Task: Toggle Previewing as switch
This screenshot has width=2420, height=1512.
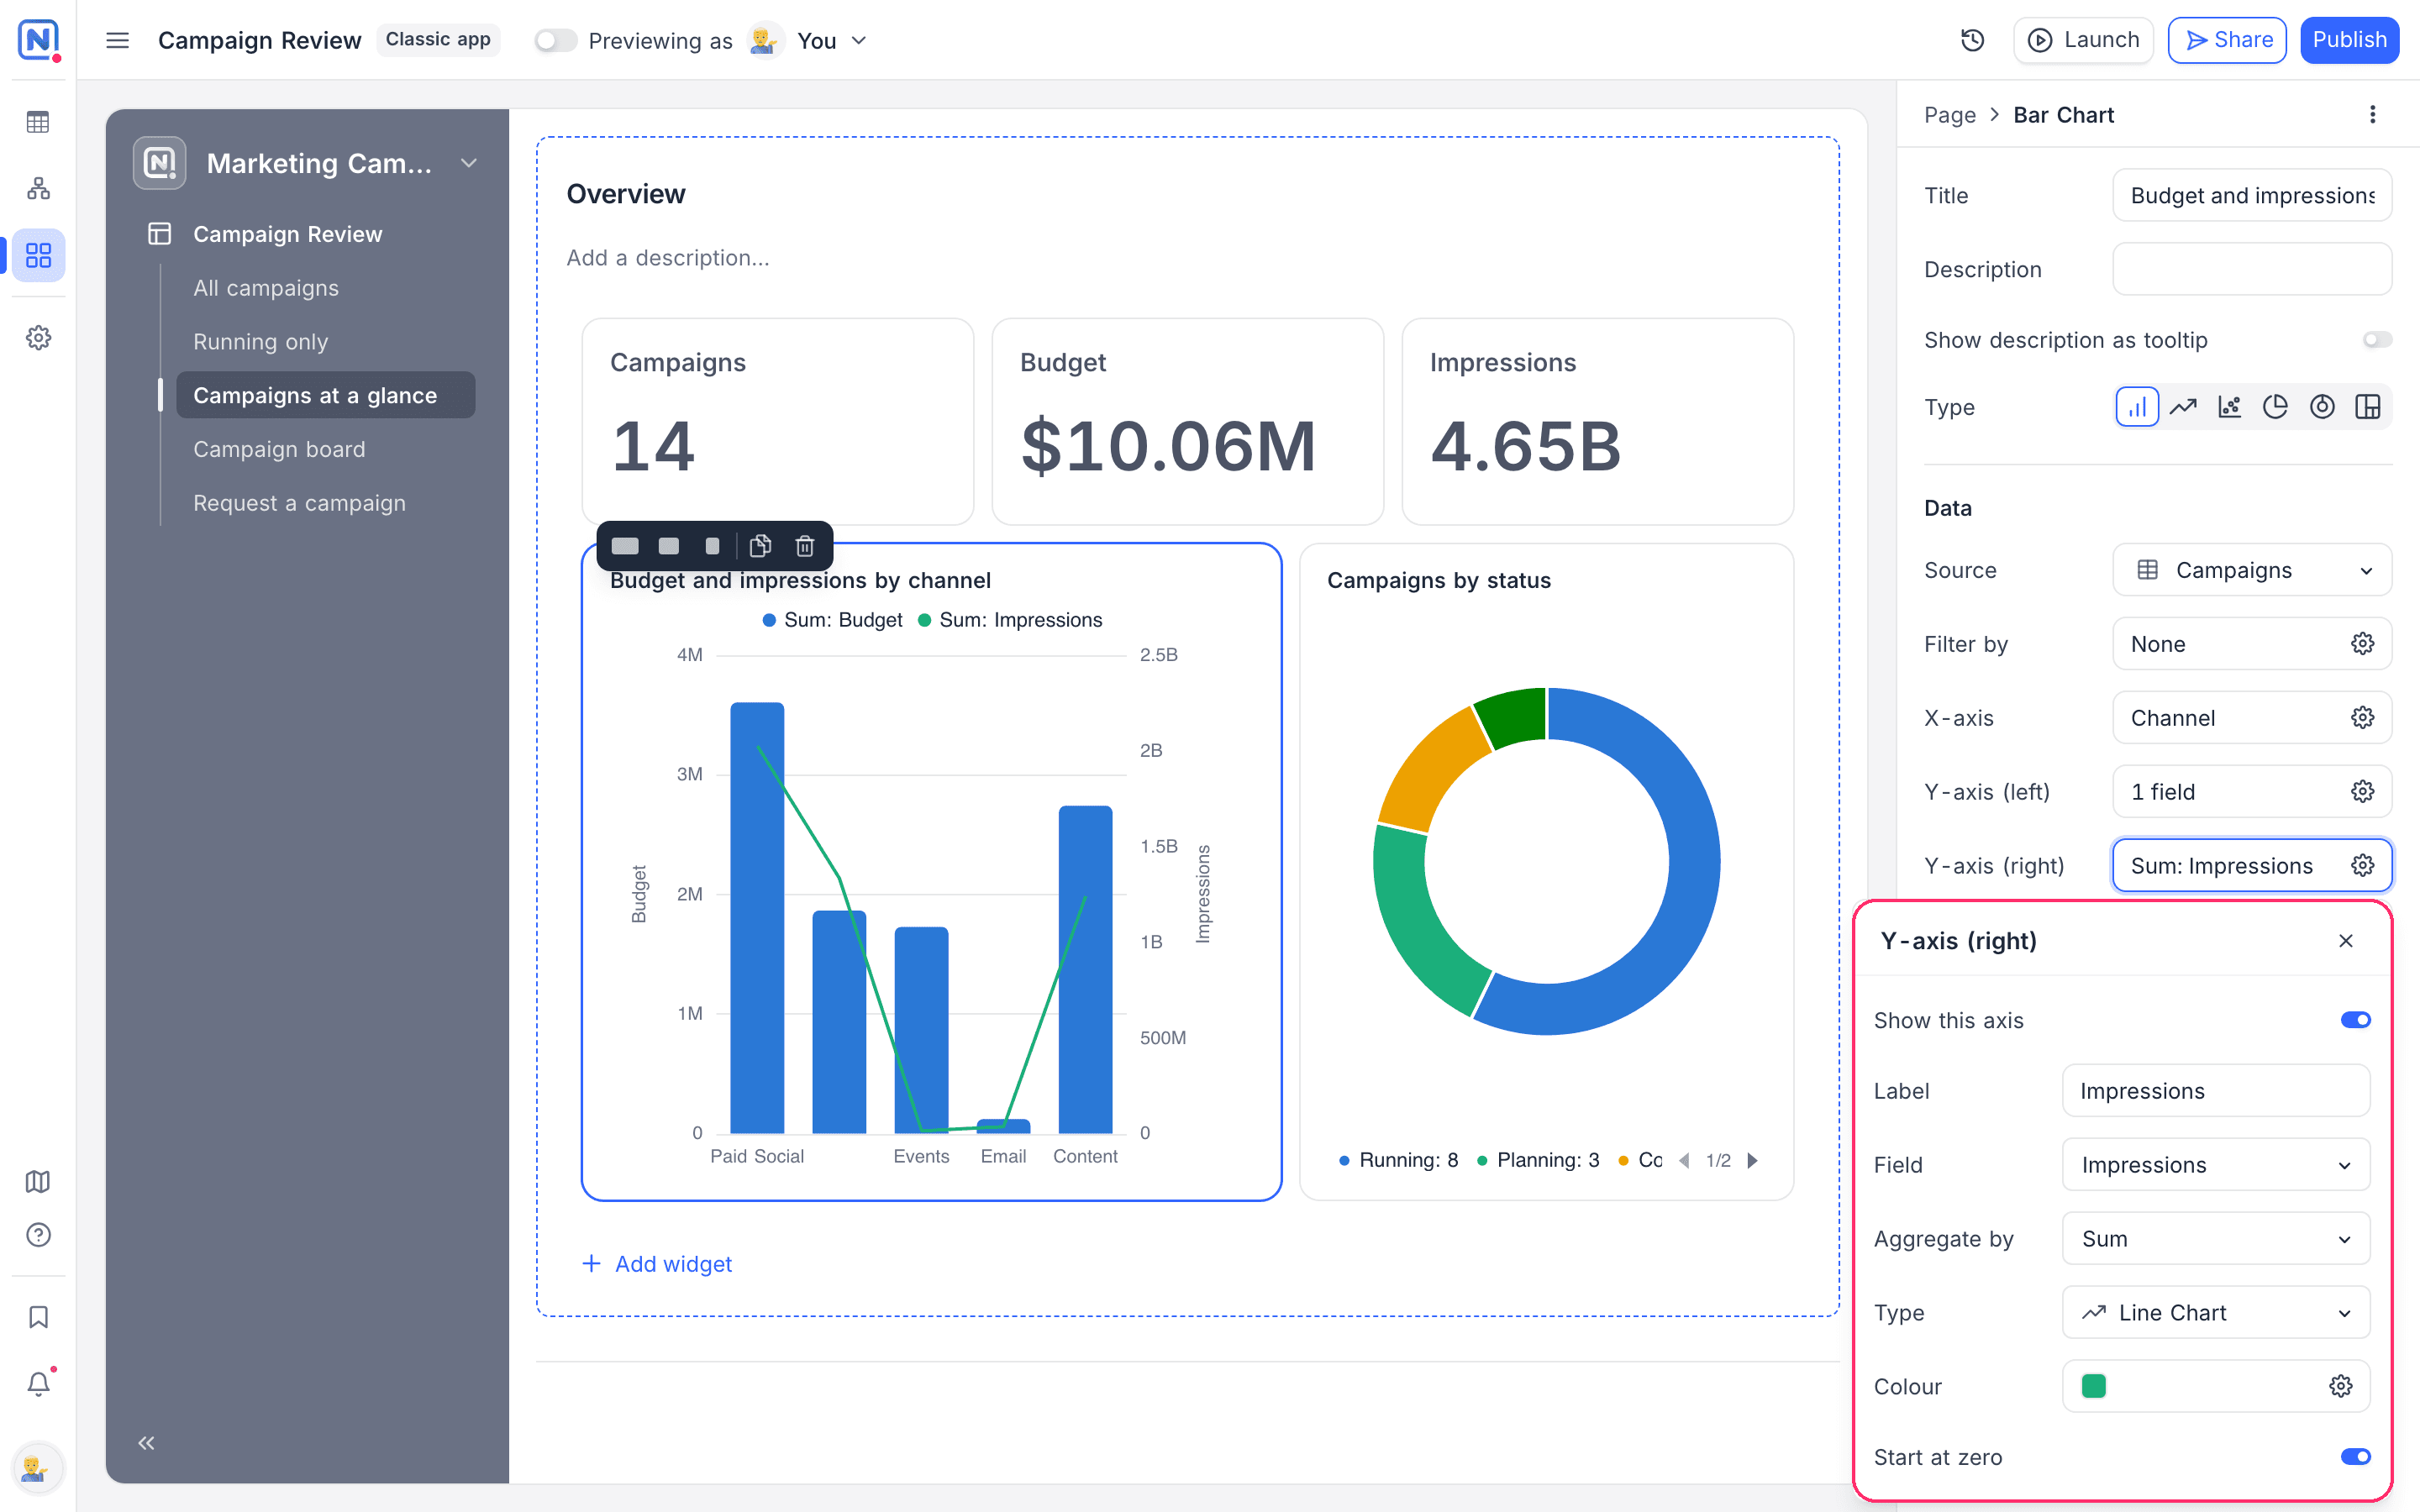Action: (555, 41)
